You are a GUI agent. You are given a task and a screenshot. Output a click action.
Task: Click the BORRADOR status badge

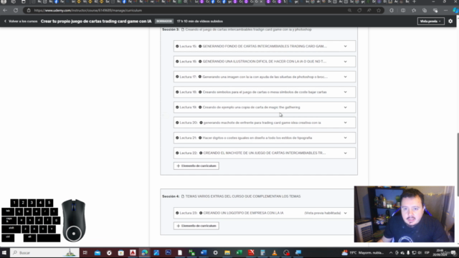(x=164, y=21)
